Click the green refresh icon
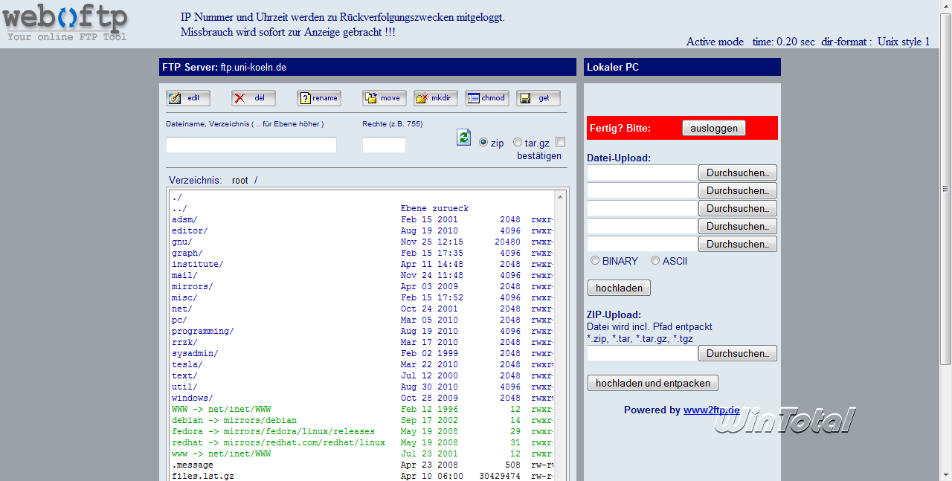 tap(463, 138)
